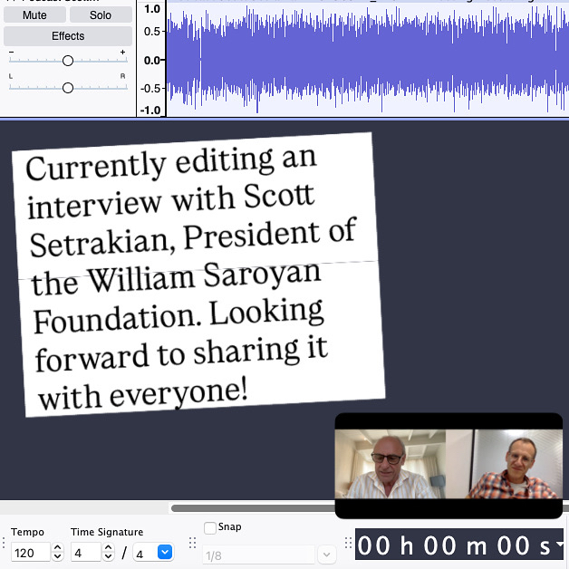Click inside the blue audio waveform

[362, 59]
